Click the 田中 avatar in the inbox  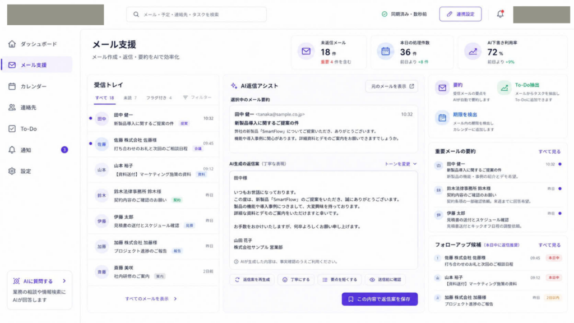tap(102, 119)
